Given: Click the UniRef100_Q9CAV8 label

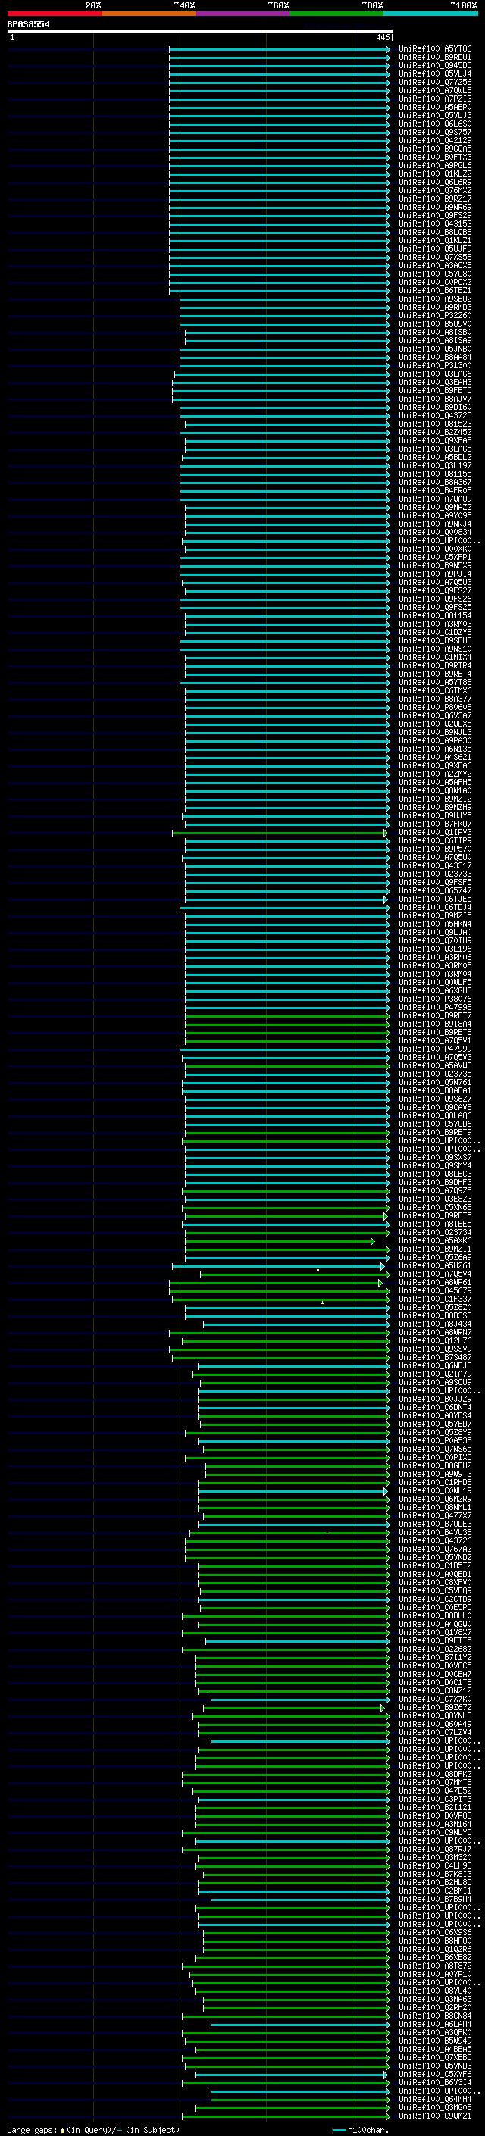Looking at the screenshot, I should tap(435, 1108).
